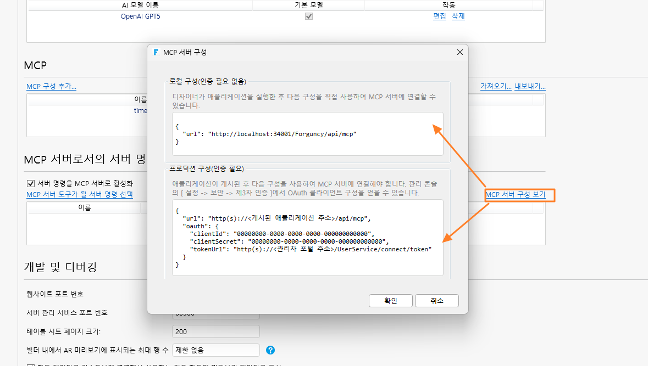Click the 가져오기... link
Viewport: 648px width, 366px height.
pos(496,86)
